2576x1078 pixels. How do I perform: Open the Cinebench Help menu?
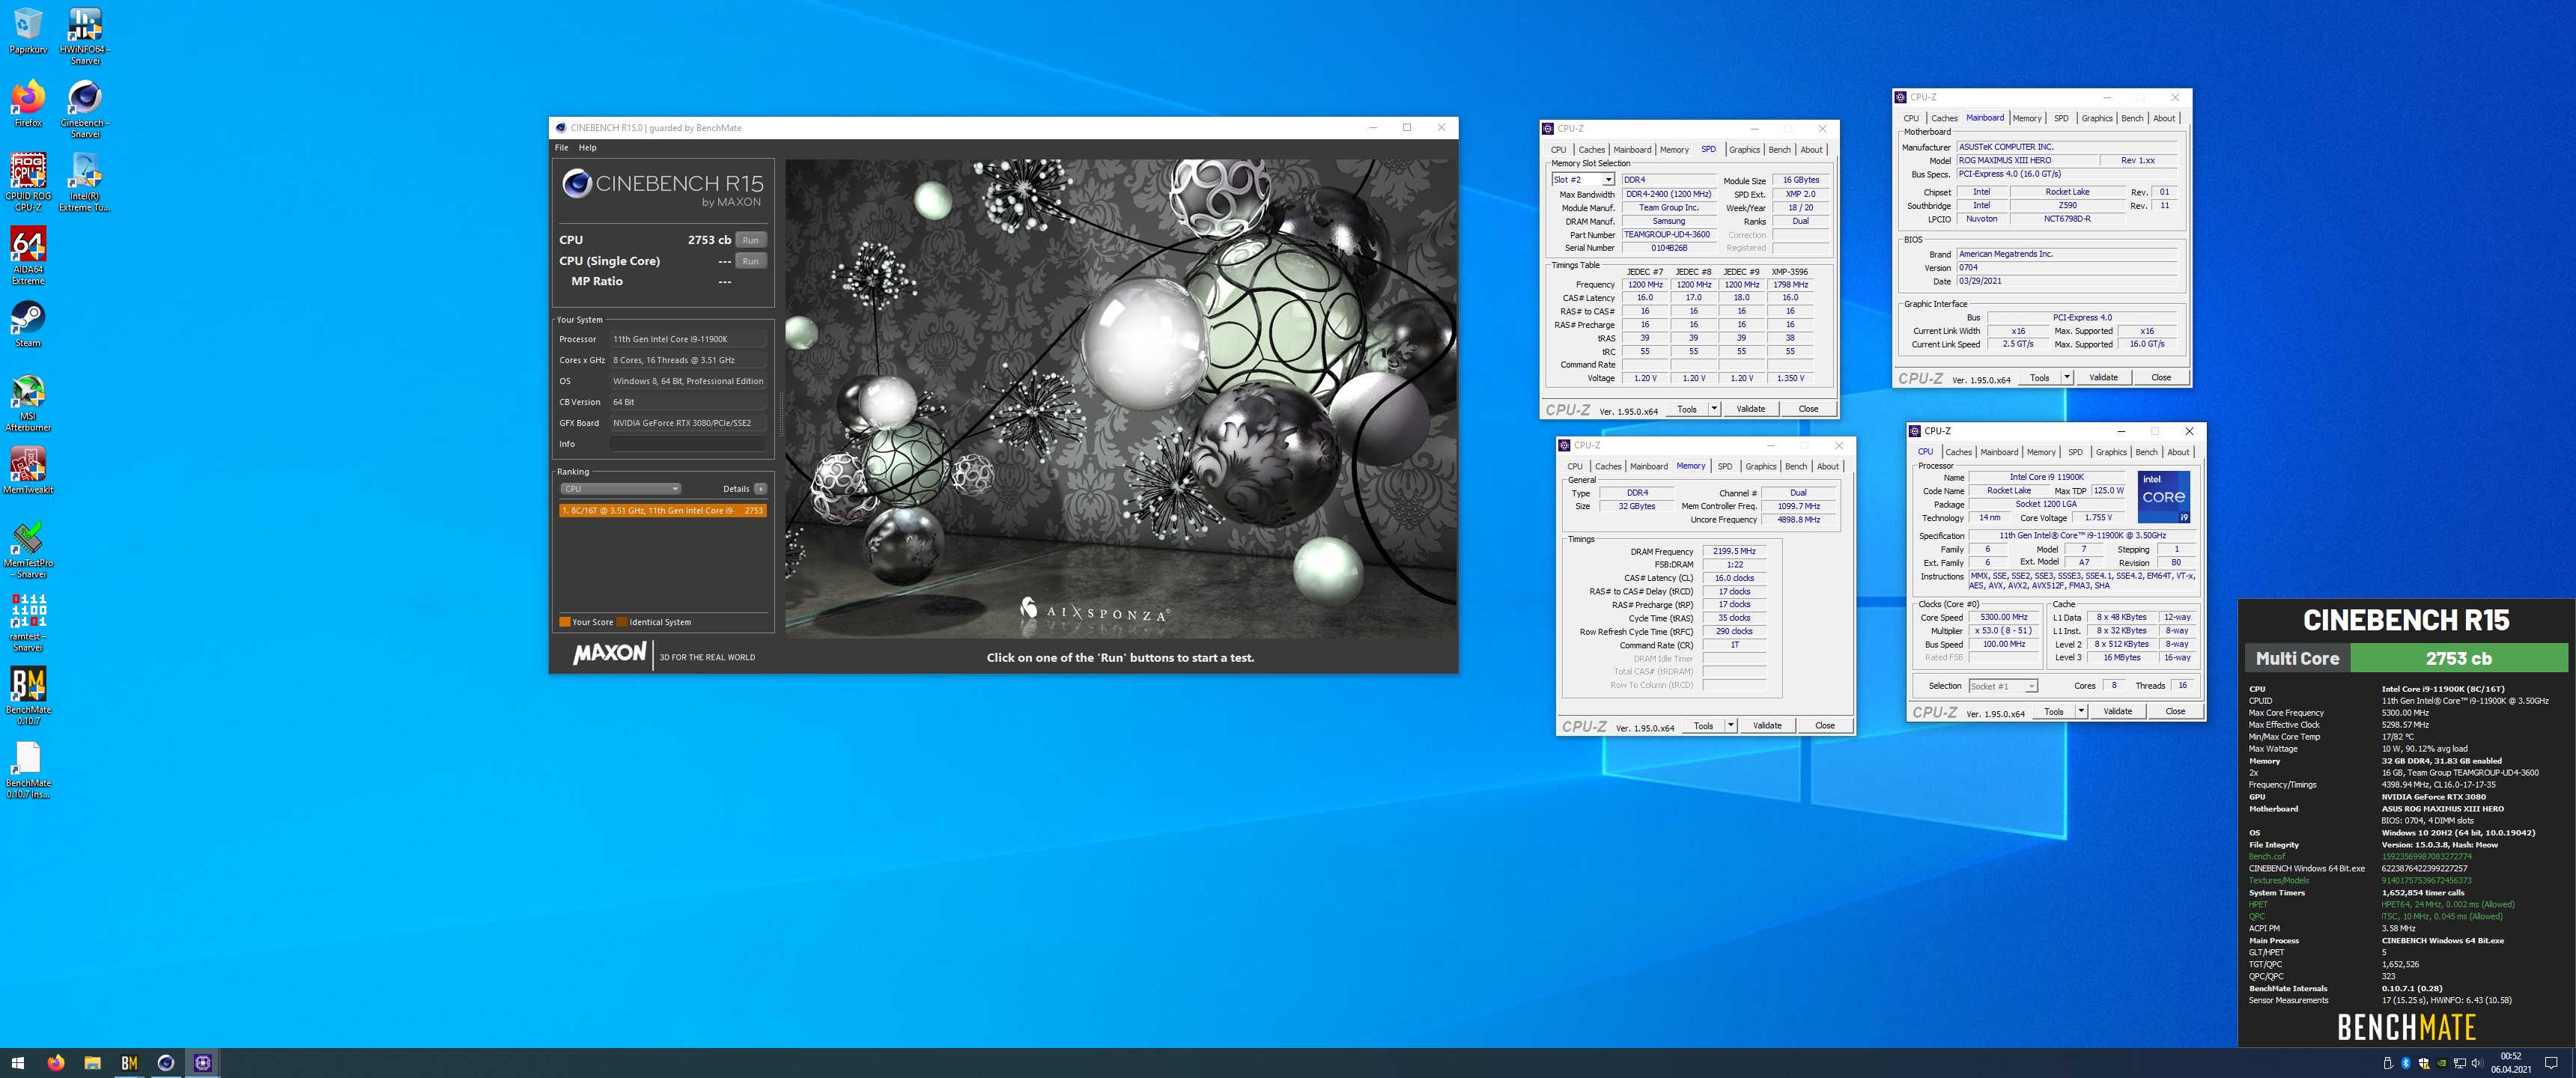tap(587, 148)
